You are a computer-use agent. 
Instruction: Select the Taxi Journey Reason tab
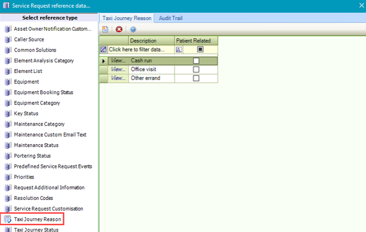127,18
